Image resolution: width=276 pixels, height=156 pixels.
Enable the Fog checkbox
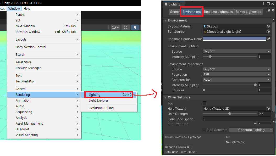pos(205,103)
